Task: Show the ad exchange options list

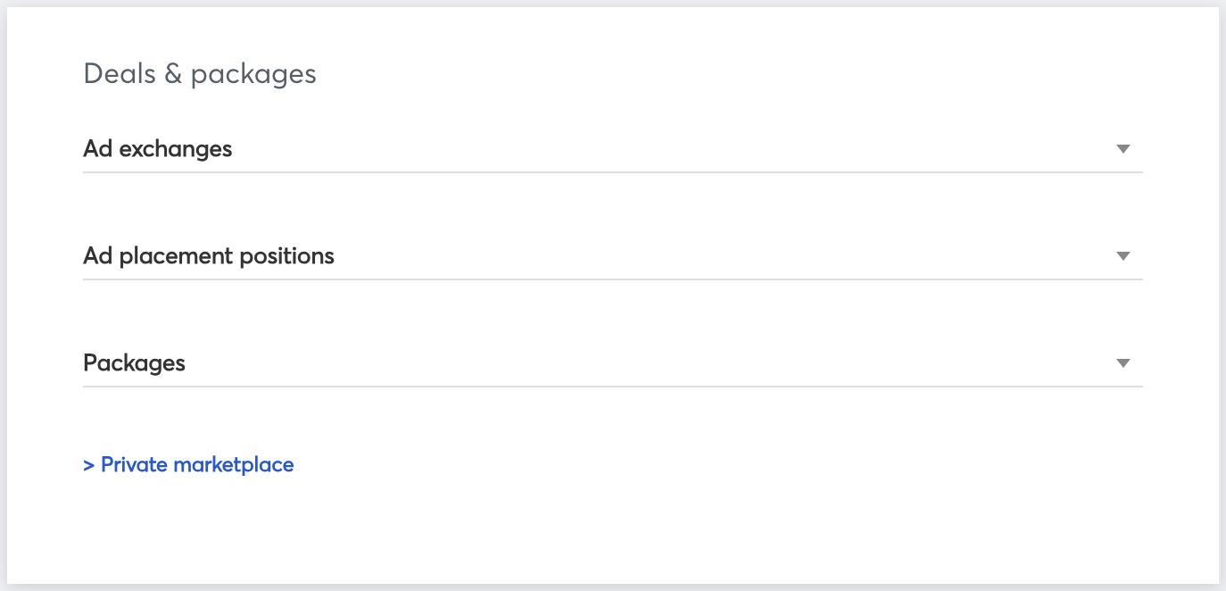Action: (612, 149)
